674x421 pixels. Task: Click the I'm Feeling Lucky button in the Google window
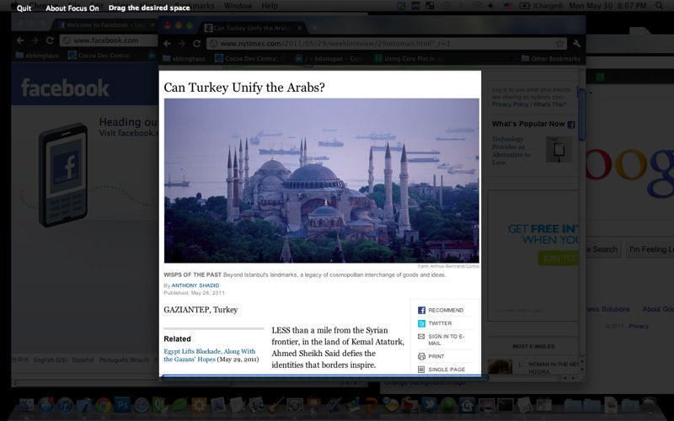[650, 249]
